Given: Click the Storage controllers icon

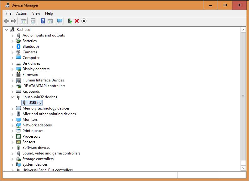Looking at the screenshot, I should [18, 159].
